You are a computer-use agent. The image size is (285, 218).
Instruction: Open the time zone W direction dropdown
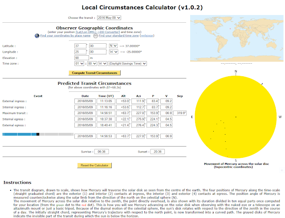pyautogui.click(x=102, y=63)
